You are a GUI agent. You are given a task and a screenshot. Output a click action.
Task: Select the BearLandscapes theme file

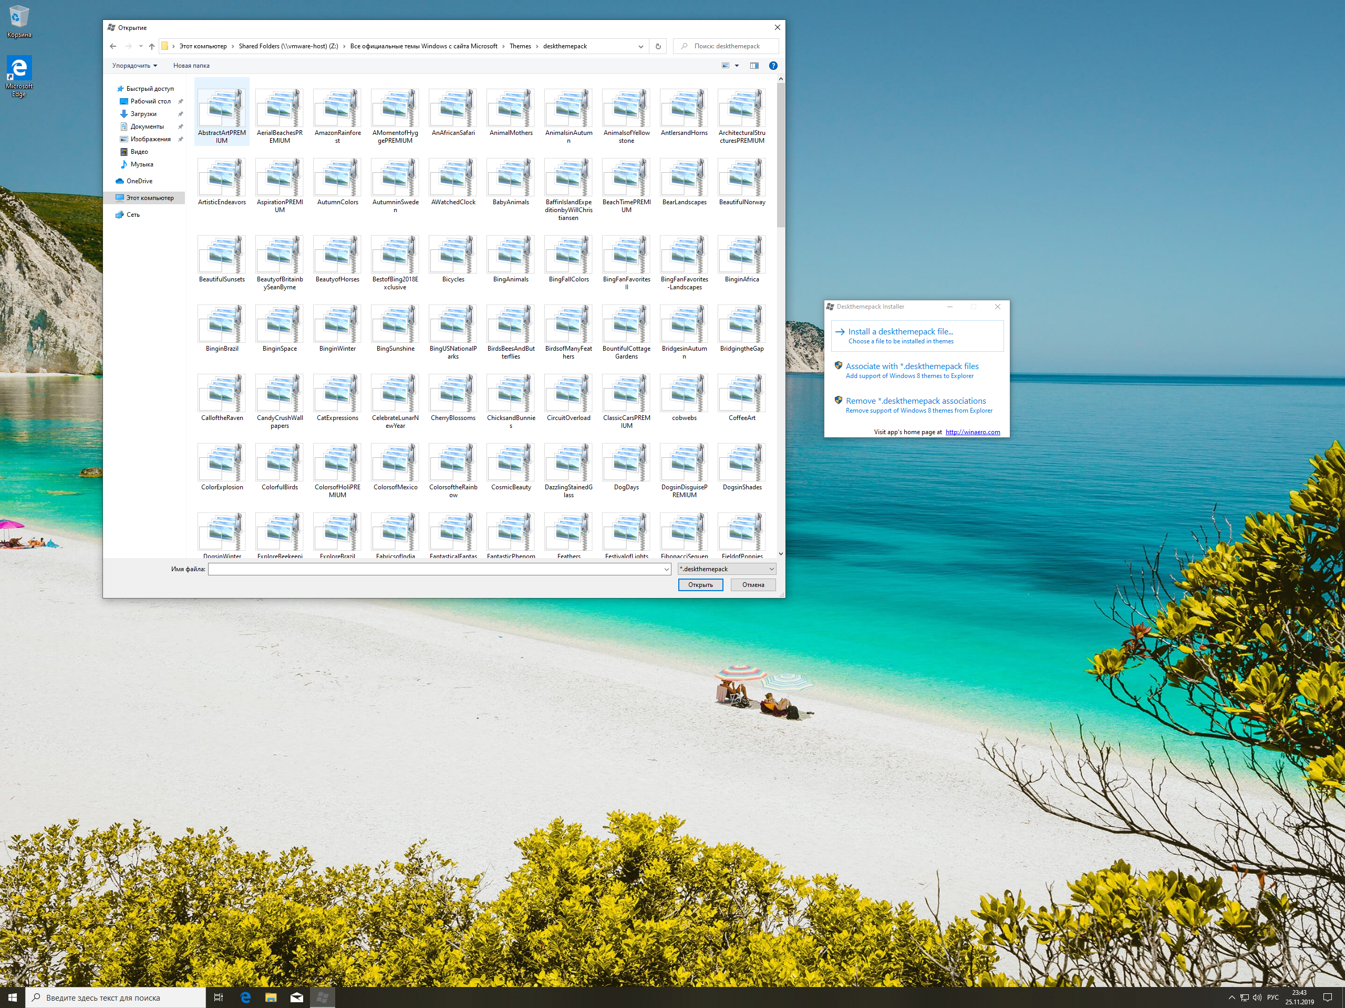click(684, 182)
